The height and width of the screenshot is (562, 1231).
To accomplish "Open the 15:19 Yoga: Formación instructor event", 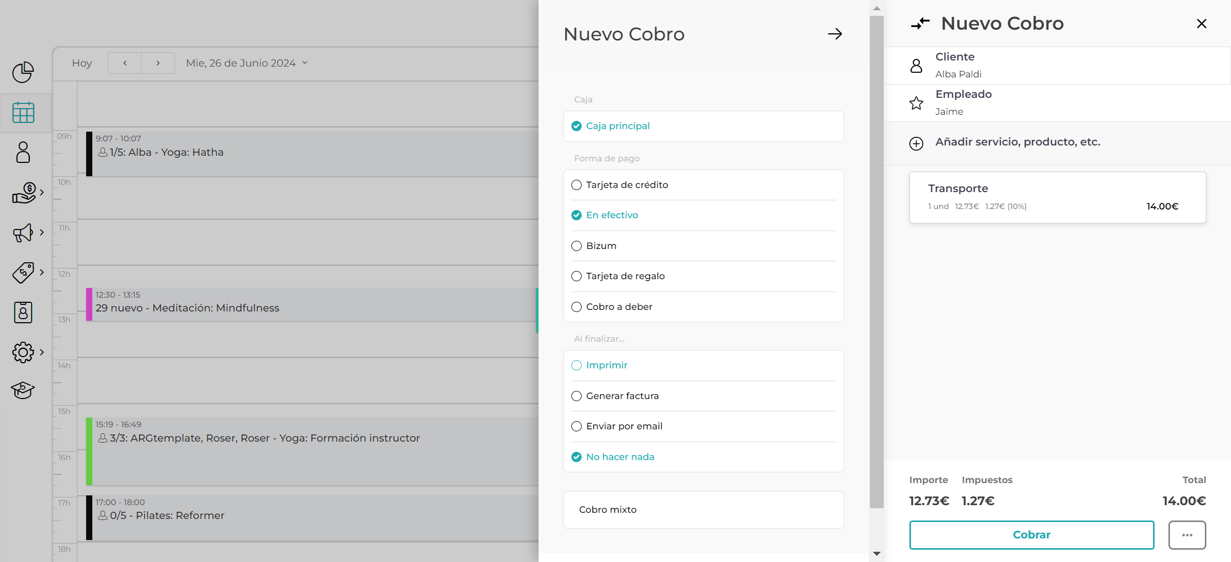I will tap(312, 451).
